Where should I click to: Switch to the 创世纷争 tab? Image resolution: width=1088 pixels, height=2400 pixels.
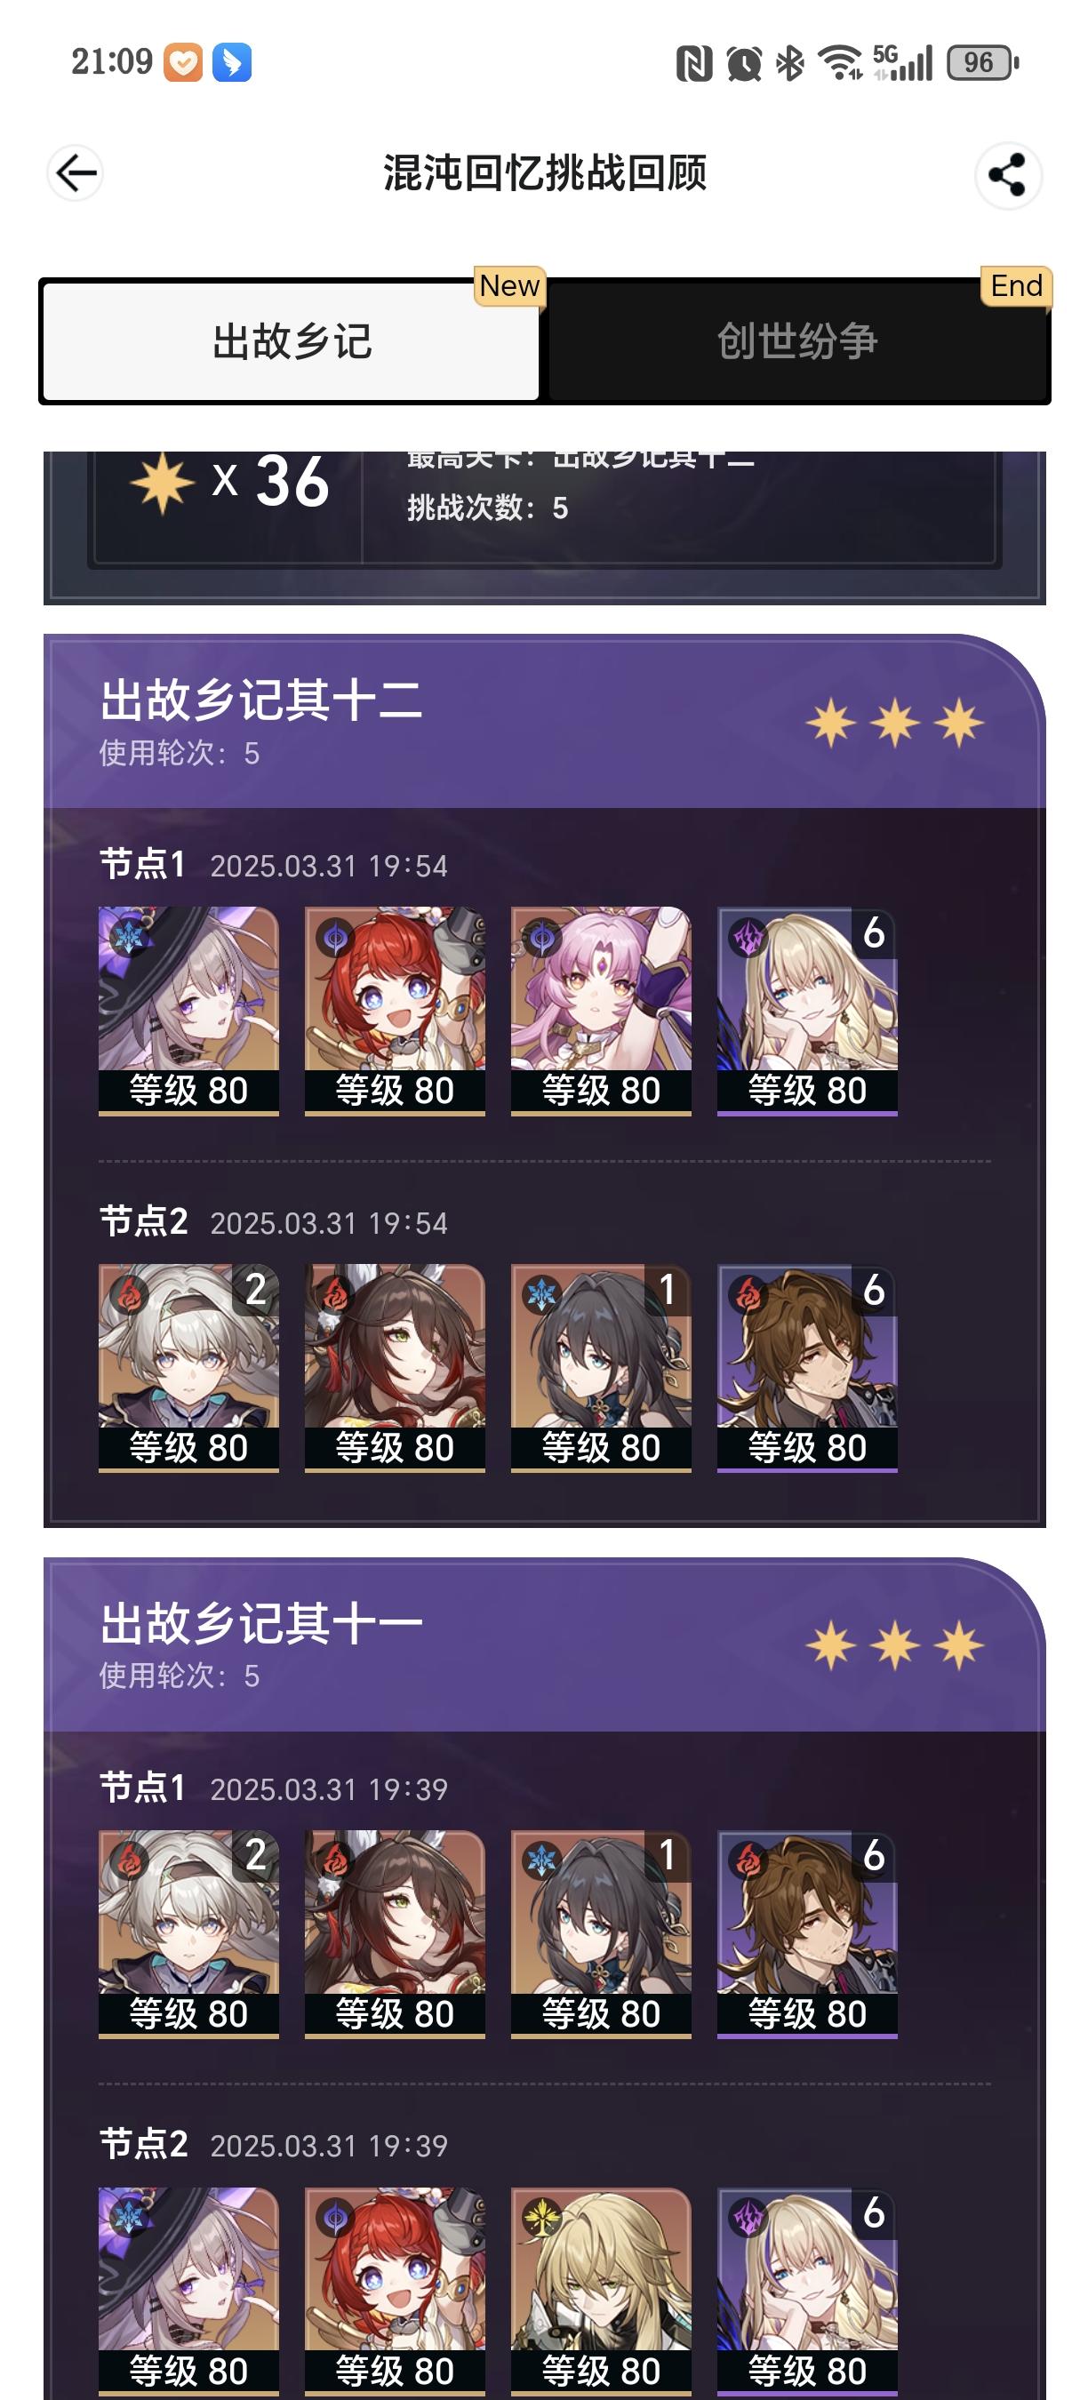(797, 341)
